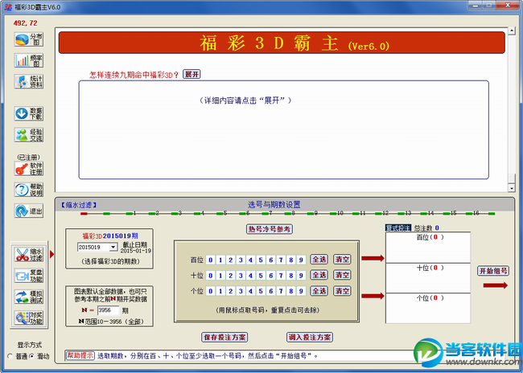The image size is (523, 373).
Task: Click 十位 row 全选 button
Action: click(319, 275)
